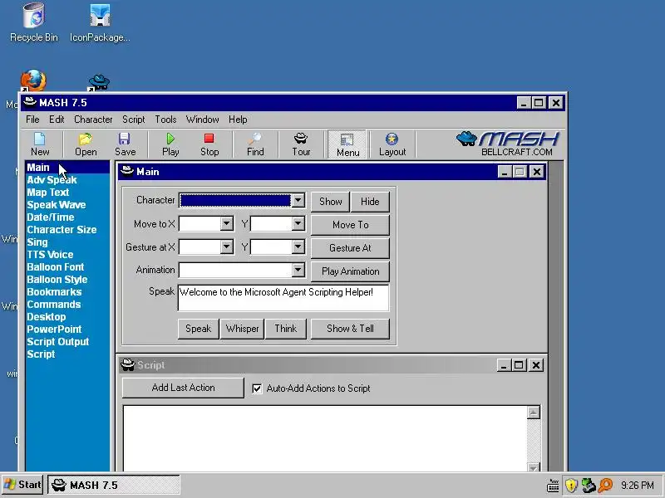The width and height of the screenshot is (665, 498).
Task: Select the IconPackager desktop icon
Action: [x=100, y=22]
